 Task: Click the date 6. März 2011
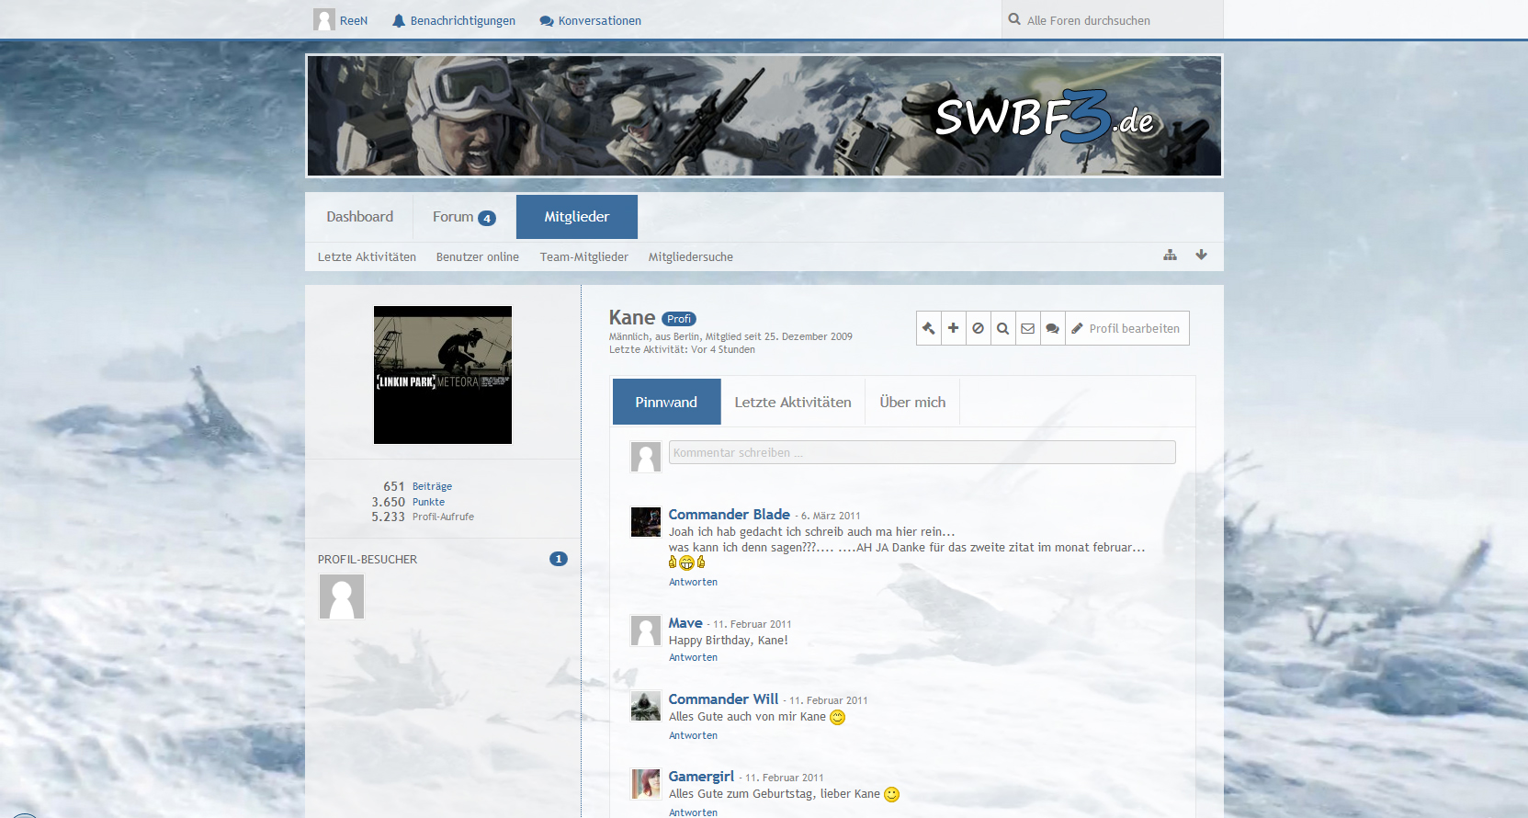[831, 517]
